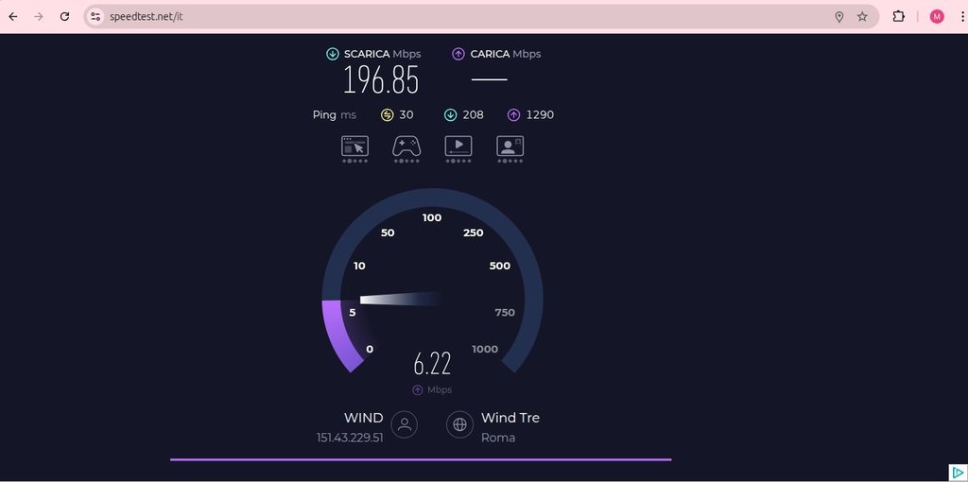Click the 750 mark on the gauge
The width and height of the screenshot is (968, 482).
(505, 313)
